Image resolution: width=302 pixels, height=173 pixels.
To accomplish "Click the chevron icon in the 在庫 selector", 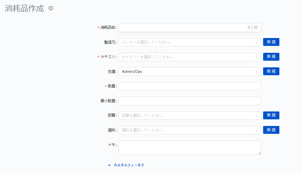I will click(256, 71).
